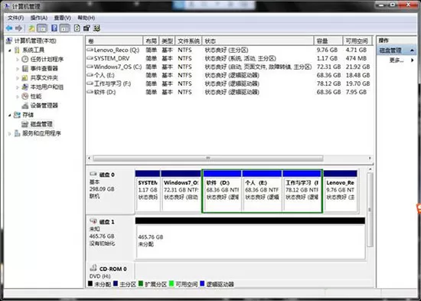
Task: Open the 操作(A) menu
Action: coord(39,18)
